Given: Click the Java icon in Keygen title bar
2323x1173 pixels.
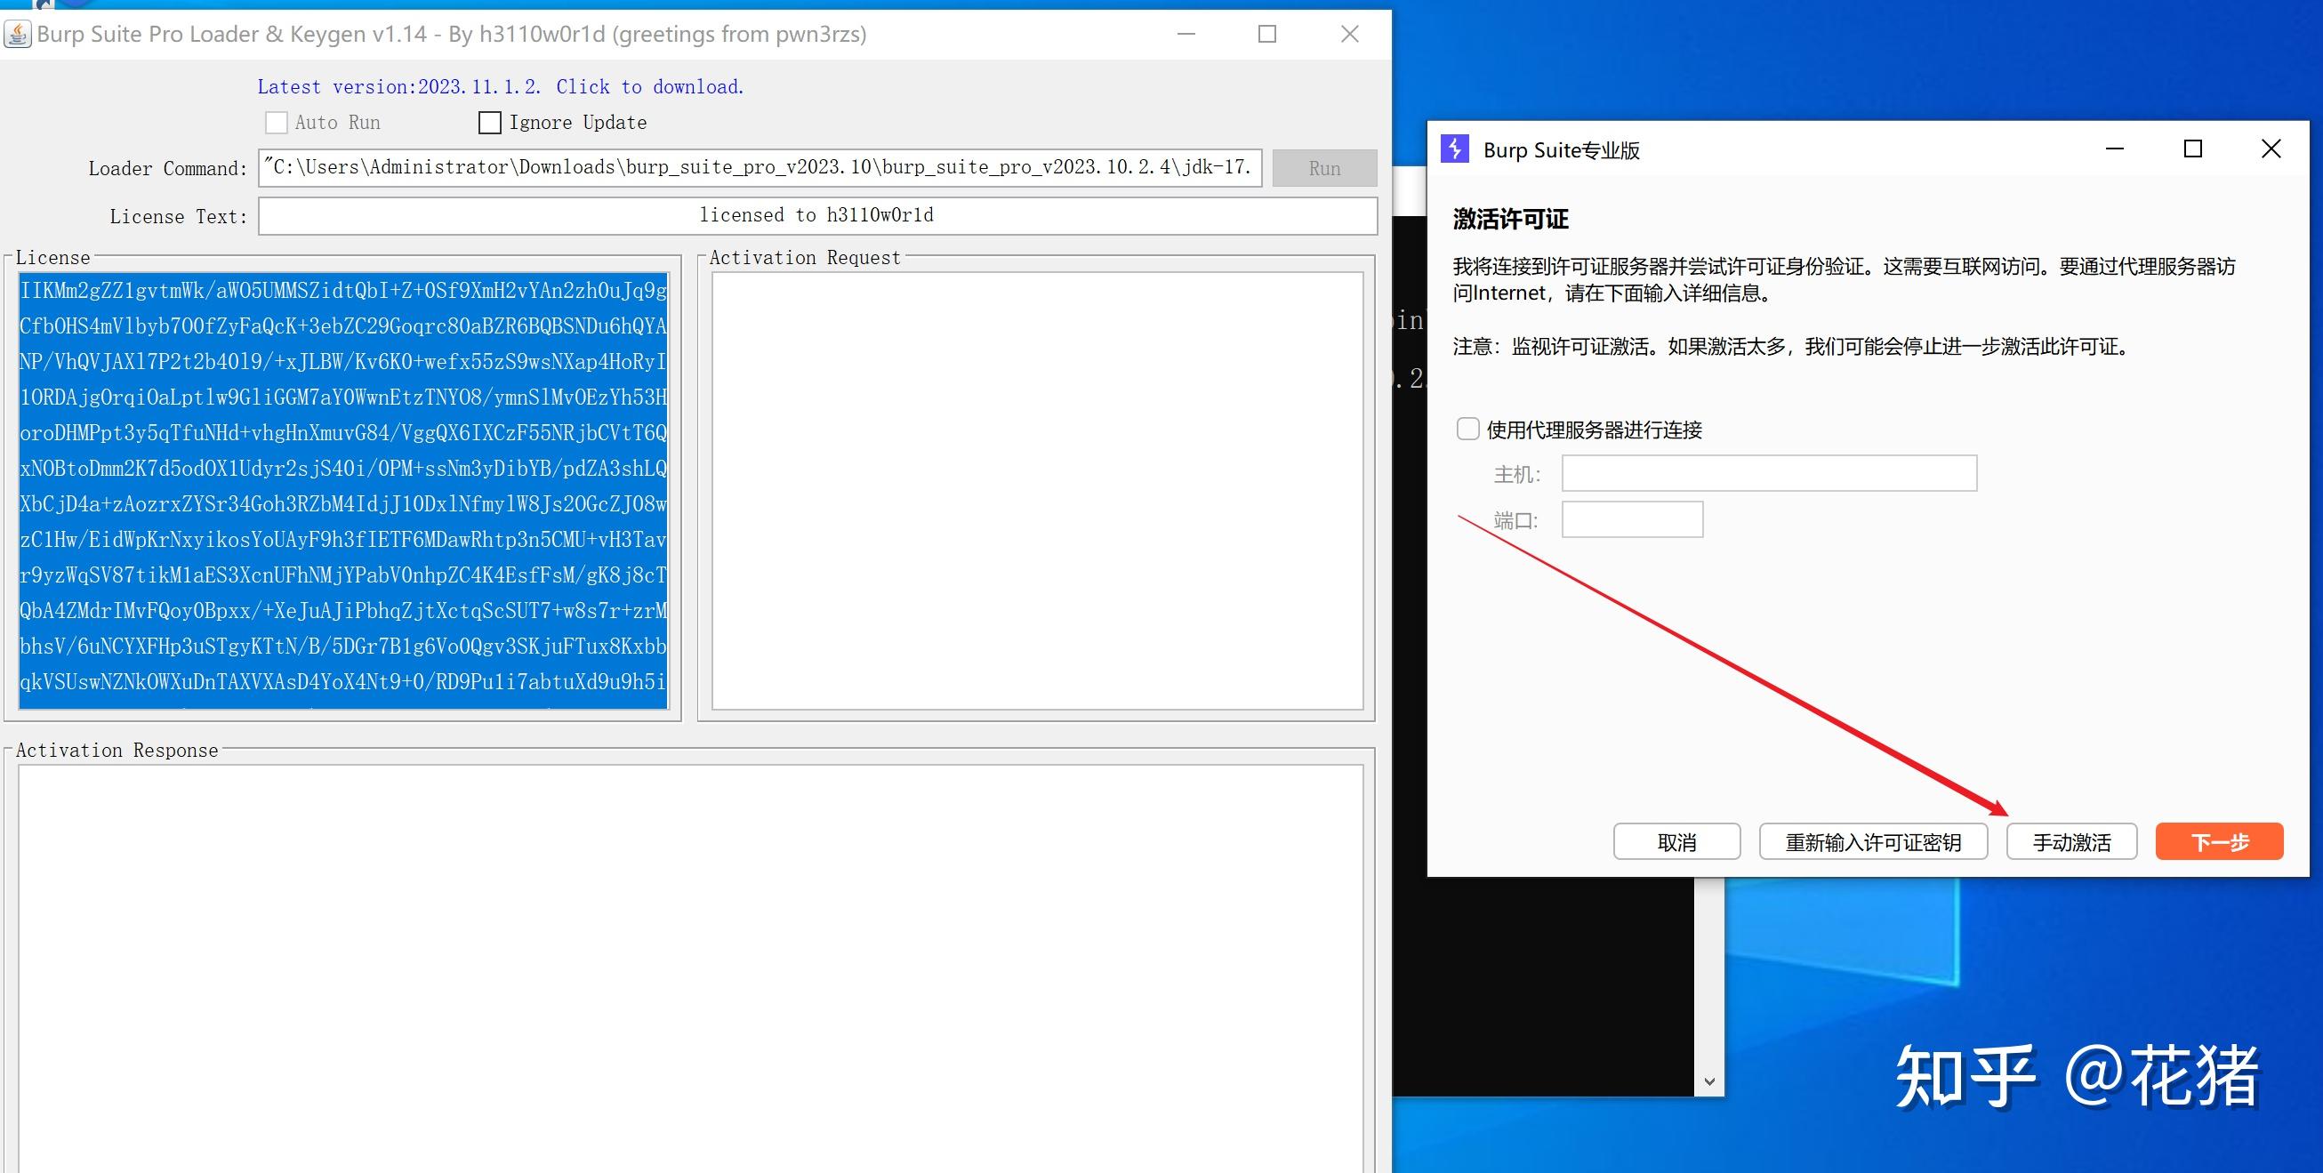Looking at the screenshot, I should [x=17, y=35].
